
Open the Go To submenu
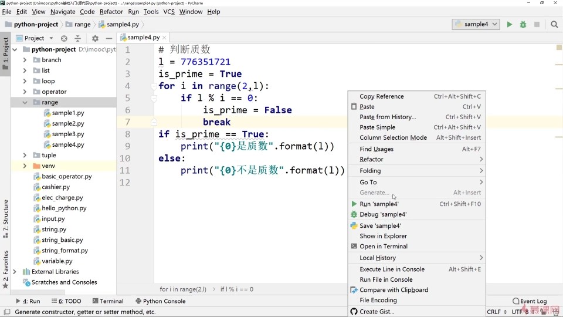(417, 182)
